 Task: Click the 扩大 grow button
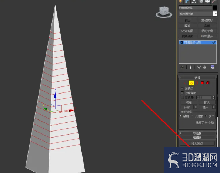coord(207,102)
